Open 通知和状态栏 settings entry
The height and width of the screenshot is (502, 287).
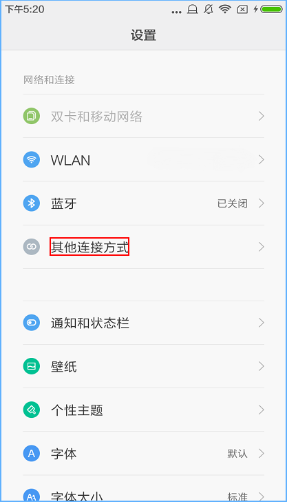point(143,323)
